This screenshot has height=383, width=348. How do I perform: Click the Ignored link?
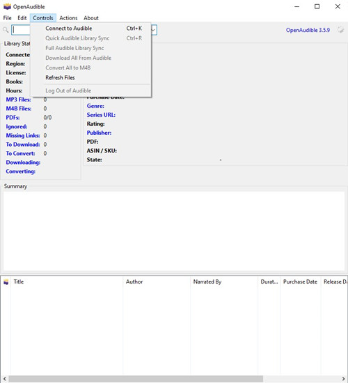coord(17,127)
